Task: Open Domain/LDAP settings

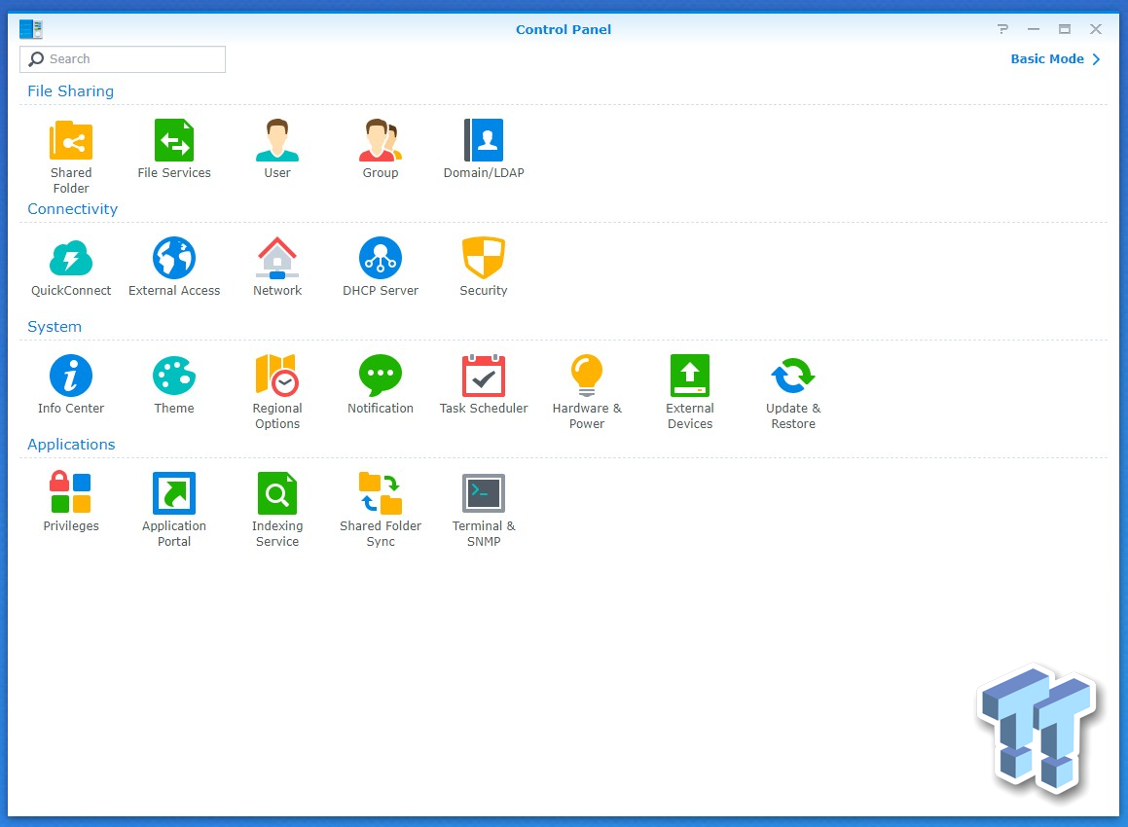Action: tap(484, 141)
